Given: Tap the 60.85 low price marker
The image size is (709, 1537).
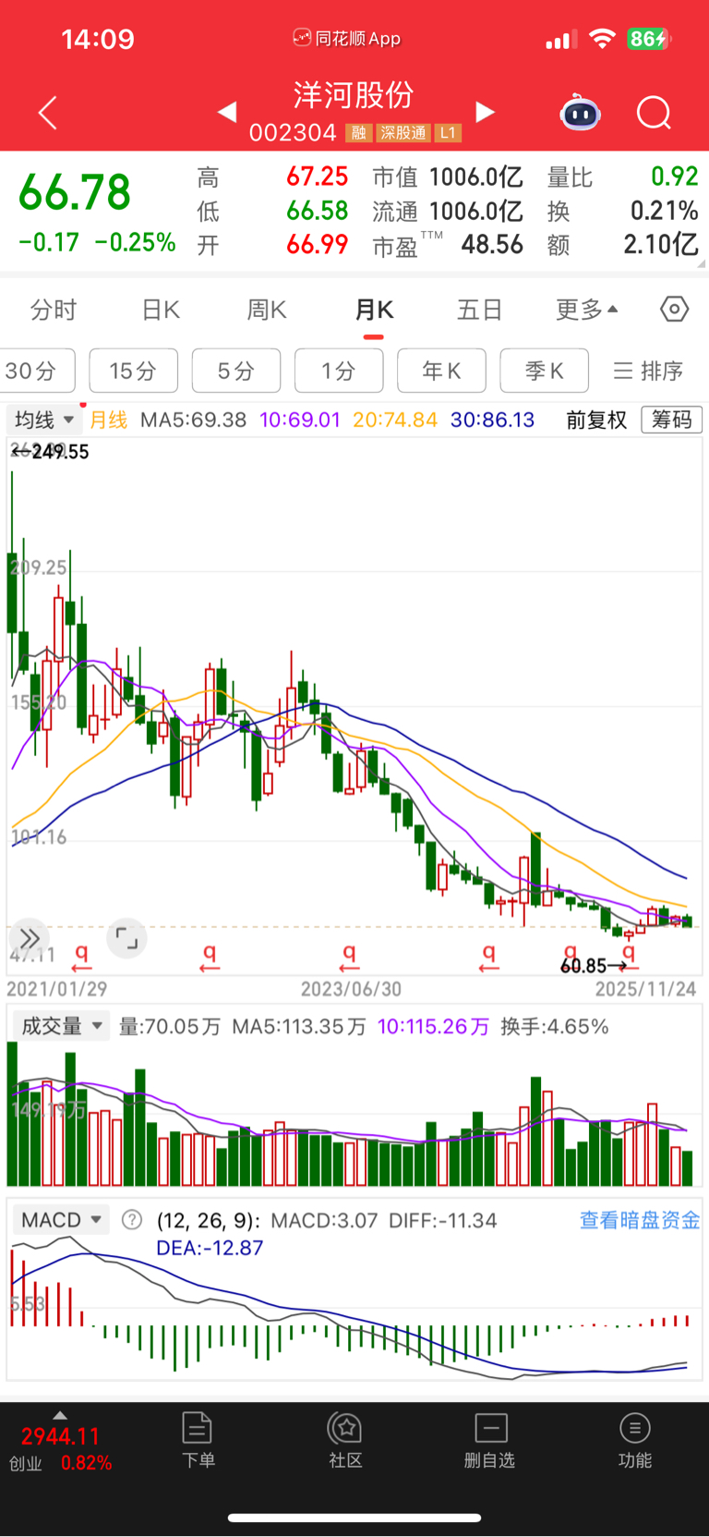Looking at the screenshot, I should (x=594, y=966).
